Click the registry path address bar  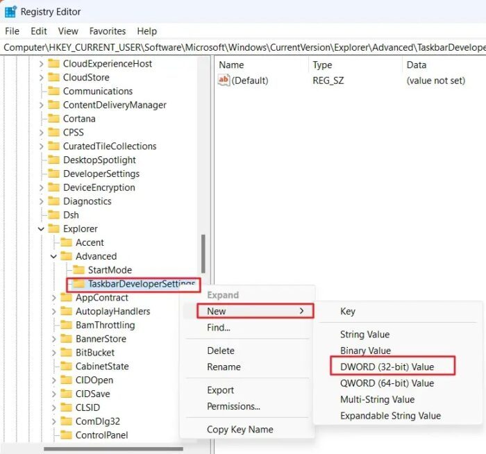tap(243, 47)
